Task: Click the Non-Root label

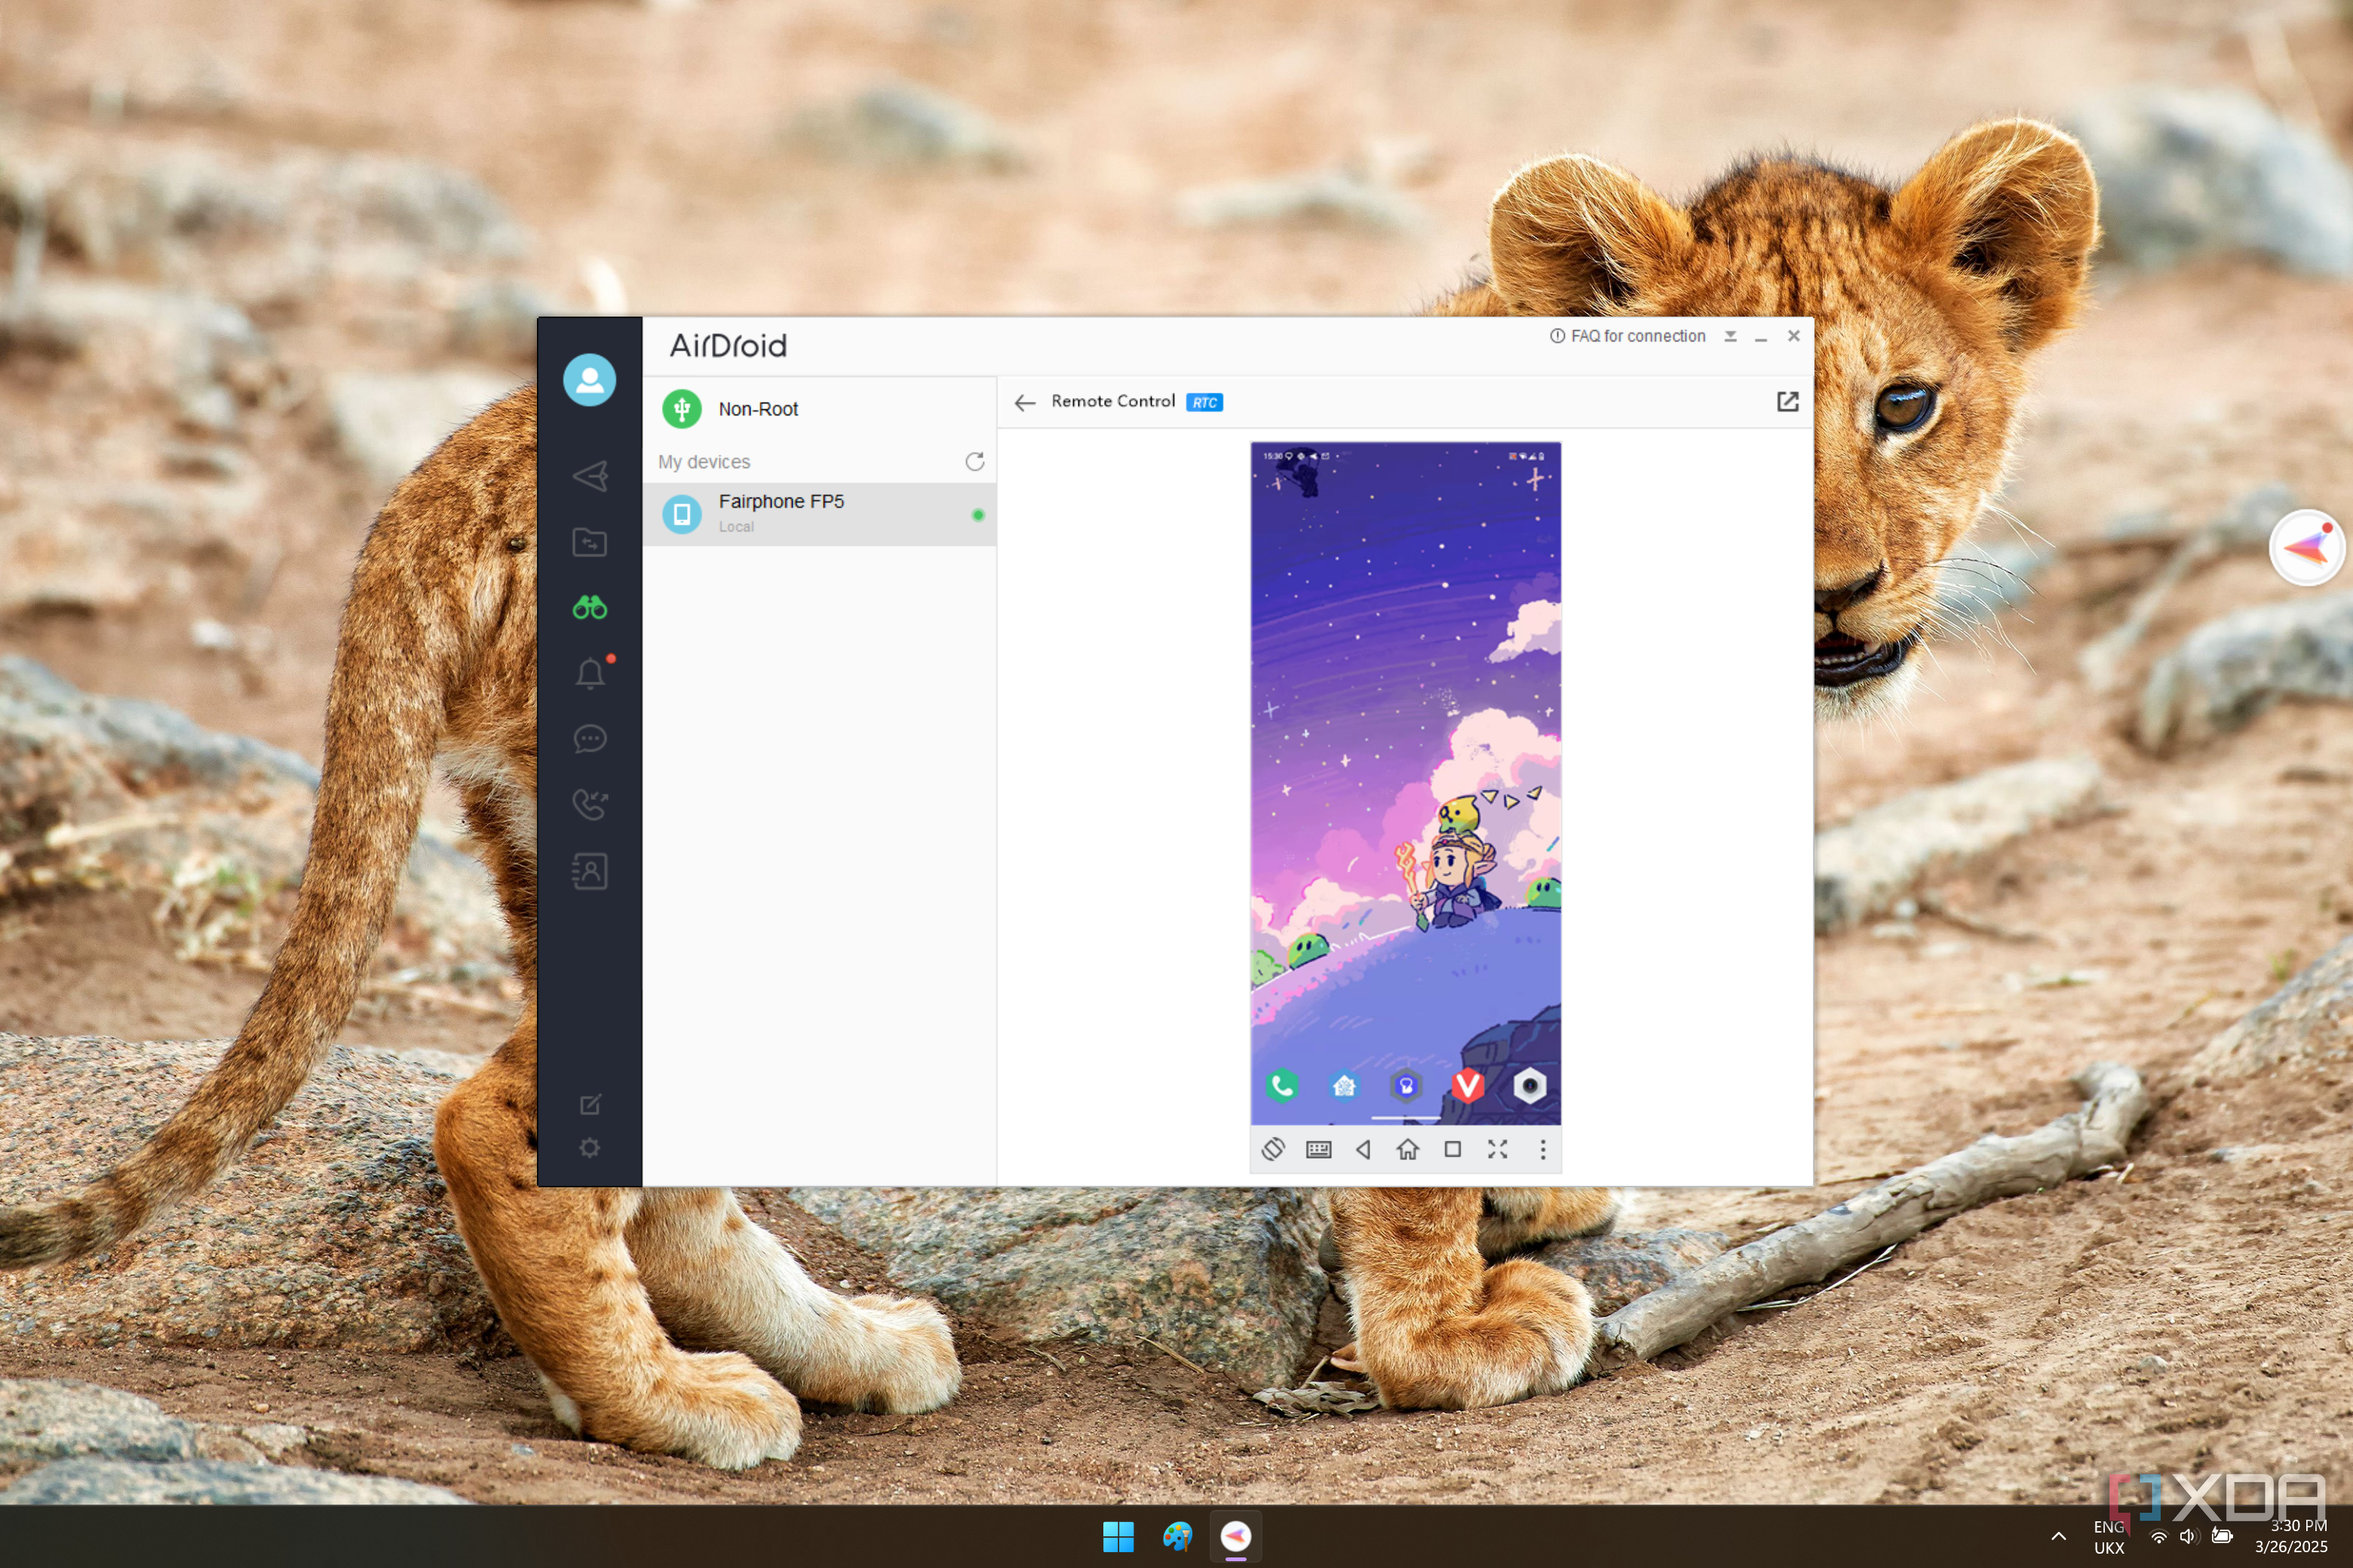Action: [x=757, y=409]
